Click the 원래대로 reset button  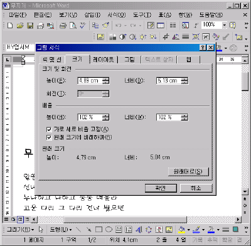pyautogui.click(x=188, y=172)
